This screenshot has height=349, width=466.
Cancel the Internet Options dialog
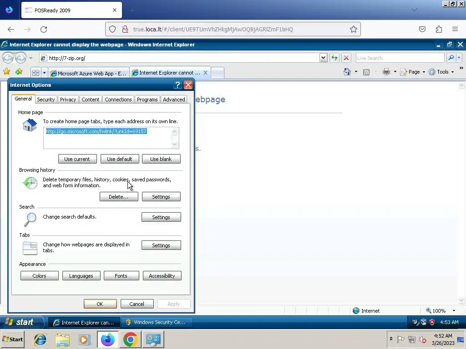(137, 304)
